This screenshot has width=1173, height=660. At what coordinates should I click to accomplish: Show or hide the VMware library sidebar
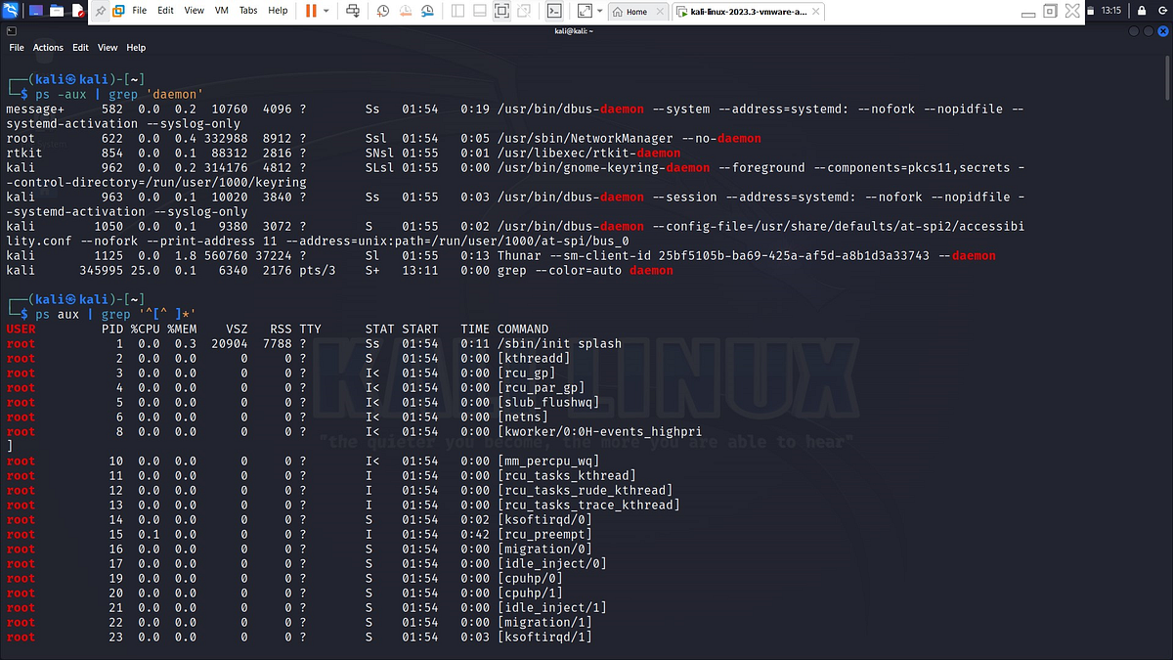[x=456, y=12]
